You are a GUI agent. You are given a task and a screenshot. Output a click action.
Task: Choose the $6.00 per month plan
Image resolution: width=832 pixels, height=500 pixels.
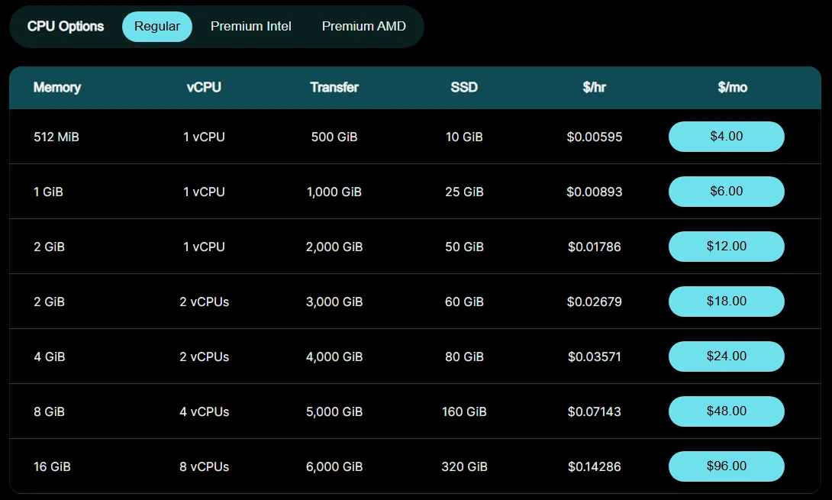tap(727, 191)
